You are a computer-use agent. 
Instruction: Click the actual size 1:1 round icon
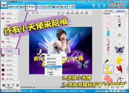click(63, 13)
